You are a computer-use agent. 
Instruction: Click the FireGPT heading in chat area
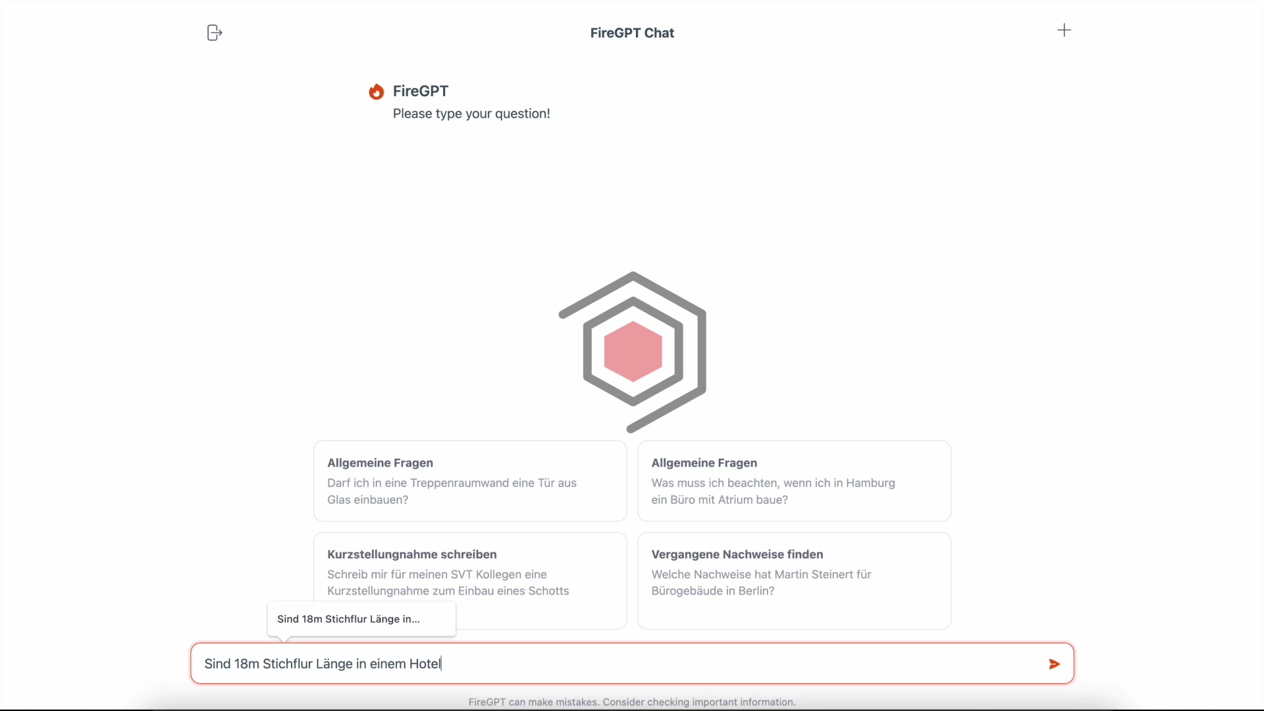[420, 91]
